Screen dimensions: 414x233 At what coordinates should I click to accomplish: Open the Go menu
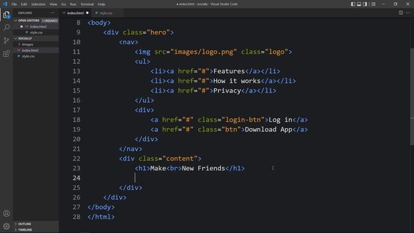pyautogui.click(x=63, y=4)
